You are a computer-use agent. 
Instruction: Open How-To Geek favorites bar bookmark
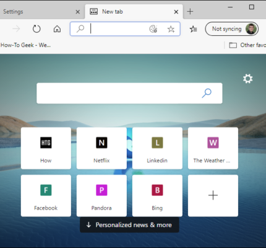pyautogui.click(x=25, y=45)
